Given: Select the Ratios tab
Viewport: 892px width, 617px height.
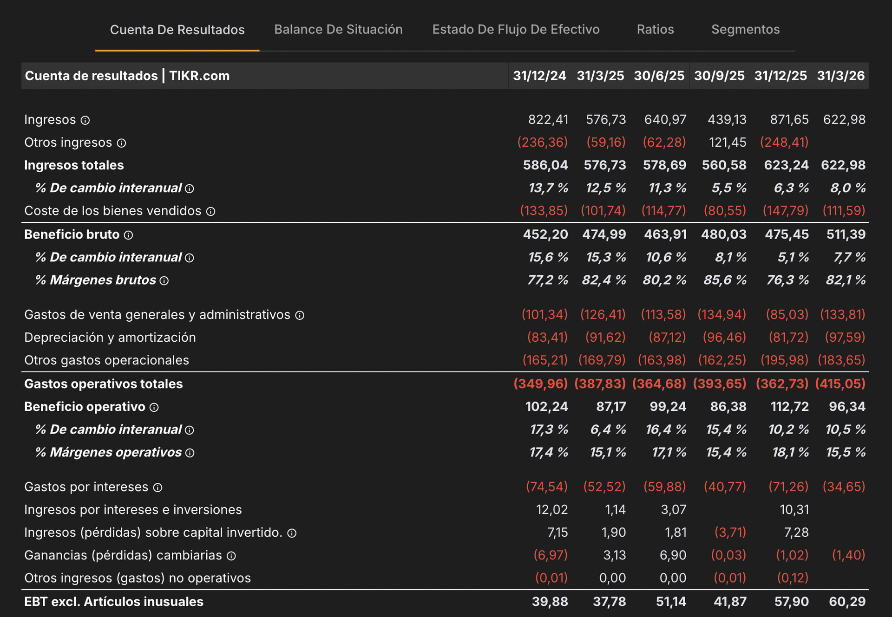Looking at the screenshot, I should point(655,29).
